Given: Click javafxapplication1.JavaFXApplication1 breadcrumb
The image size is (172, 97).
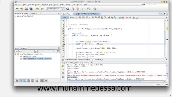Looking at the screenshot, I should [x=78, y=60].
